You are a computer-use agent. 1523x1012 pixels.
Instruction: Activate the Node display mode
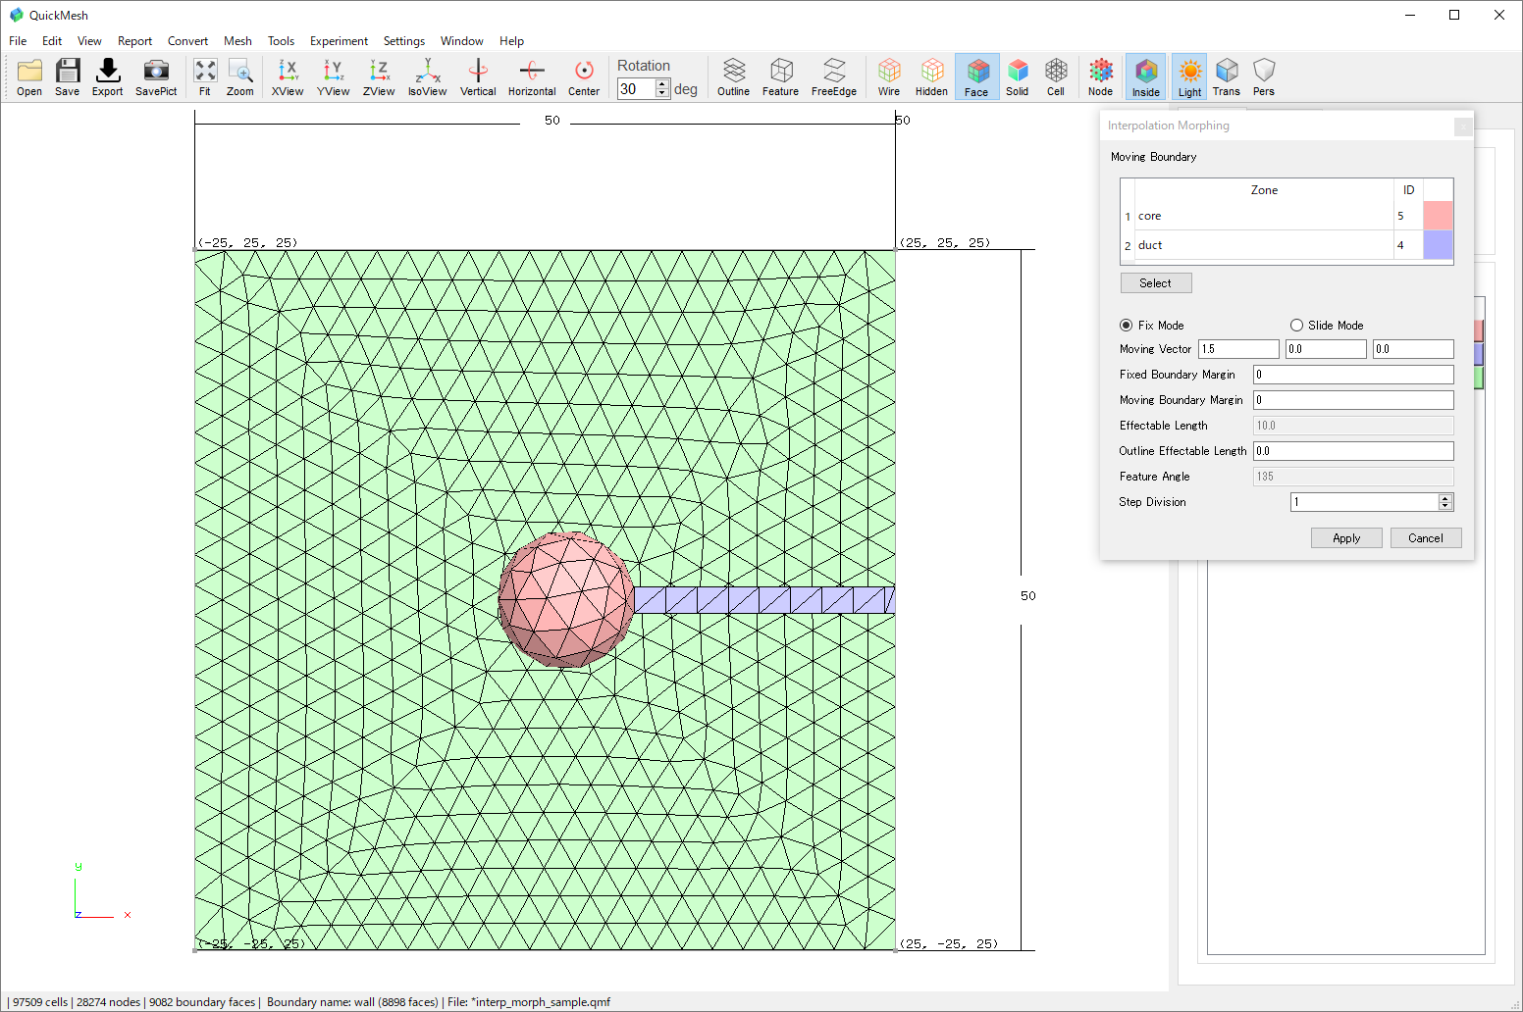coord(1100,76)
